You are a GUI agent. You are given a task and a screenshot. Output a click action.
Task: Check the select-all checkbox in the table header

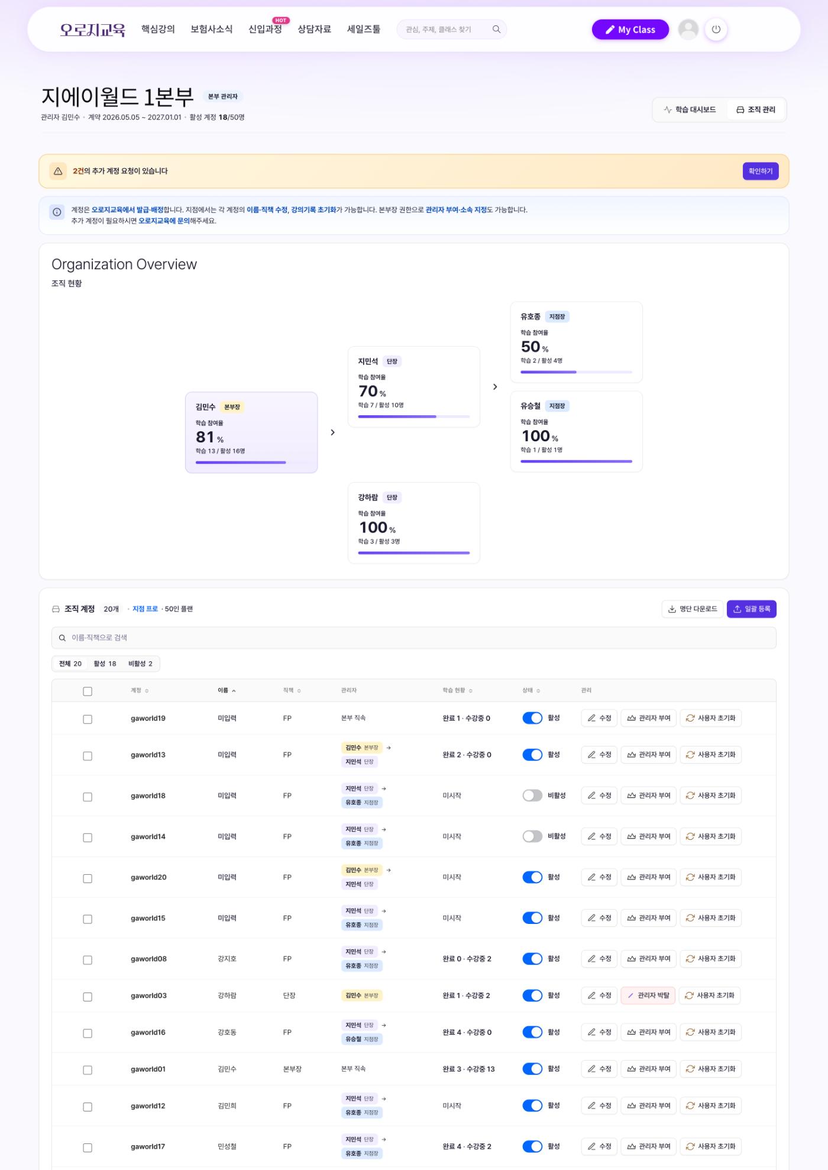pyautogui.click(x=88, y=691)
